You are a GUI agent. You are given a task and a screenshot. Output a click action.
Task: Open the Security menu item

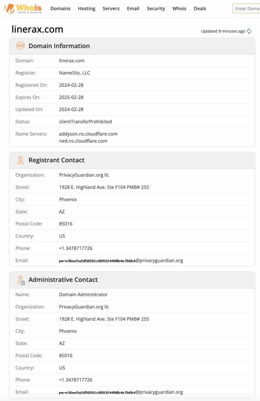click(x=155, y=8)
